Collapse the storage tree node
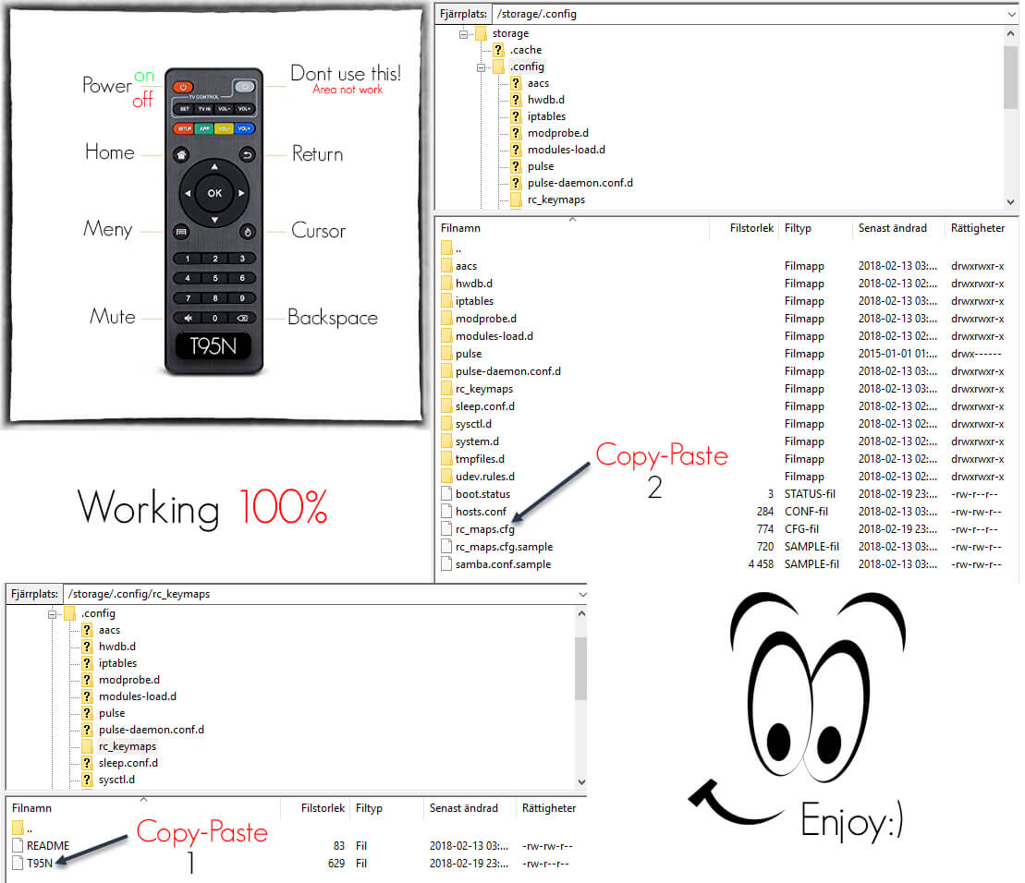 464,34
